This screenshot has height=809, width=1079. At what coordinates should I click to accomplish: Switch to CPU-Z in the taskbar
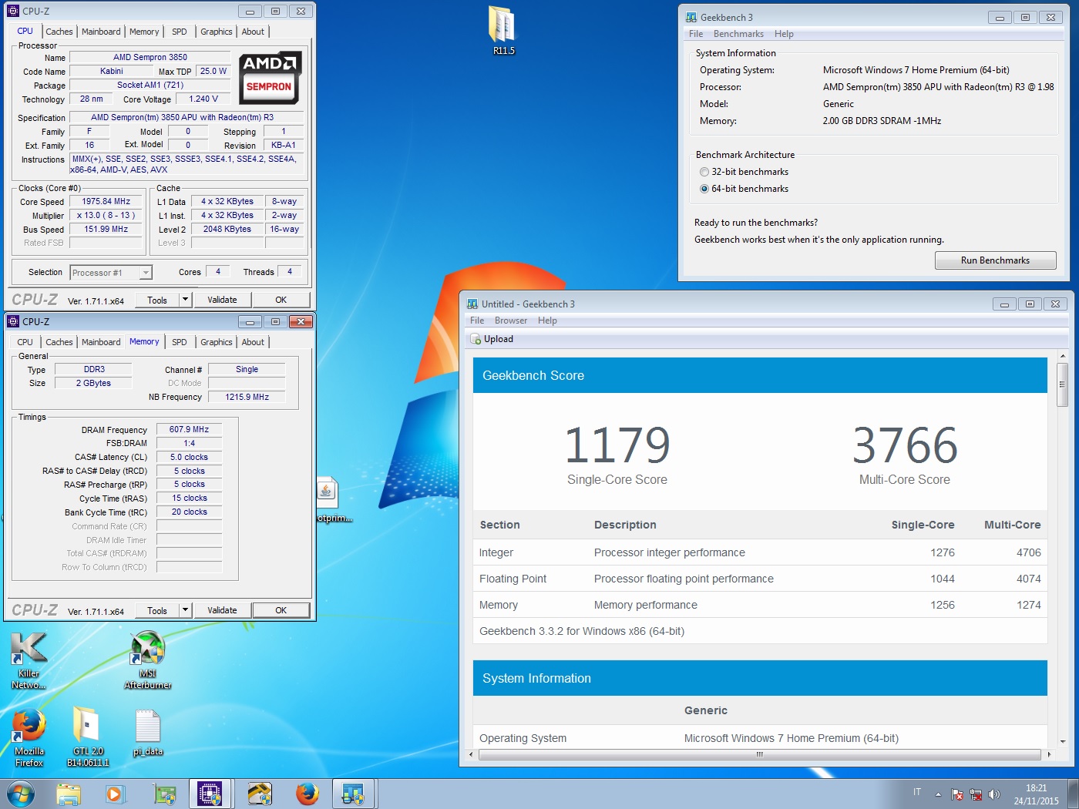(x=210, y=794)
